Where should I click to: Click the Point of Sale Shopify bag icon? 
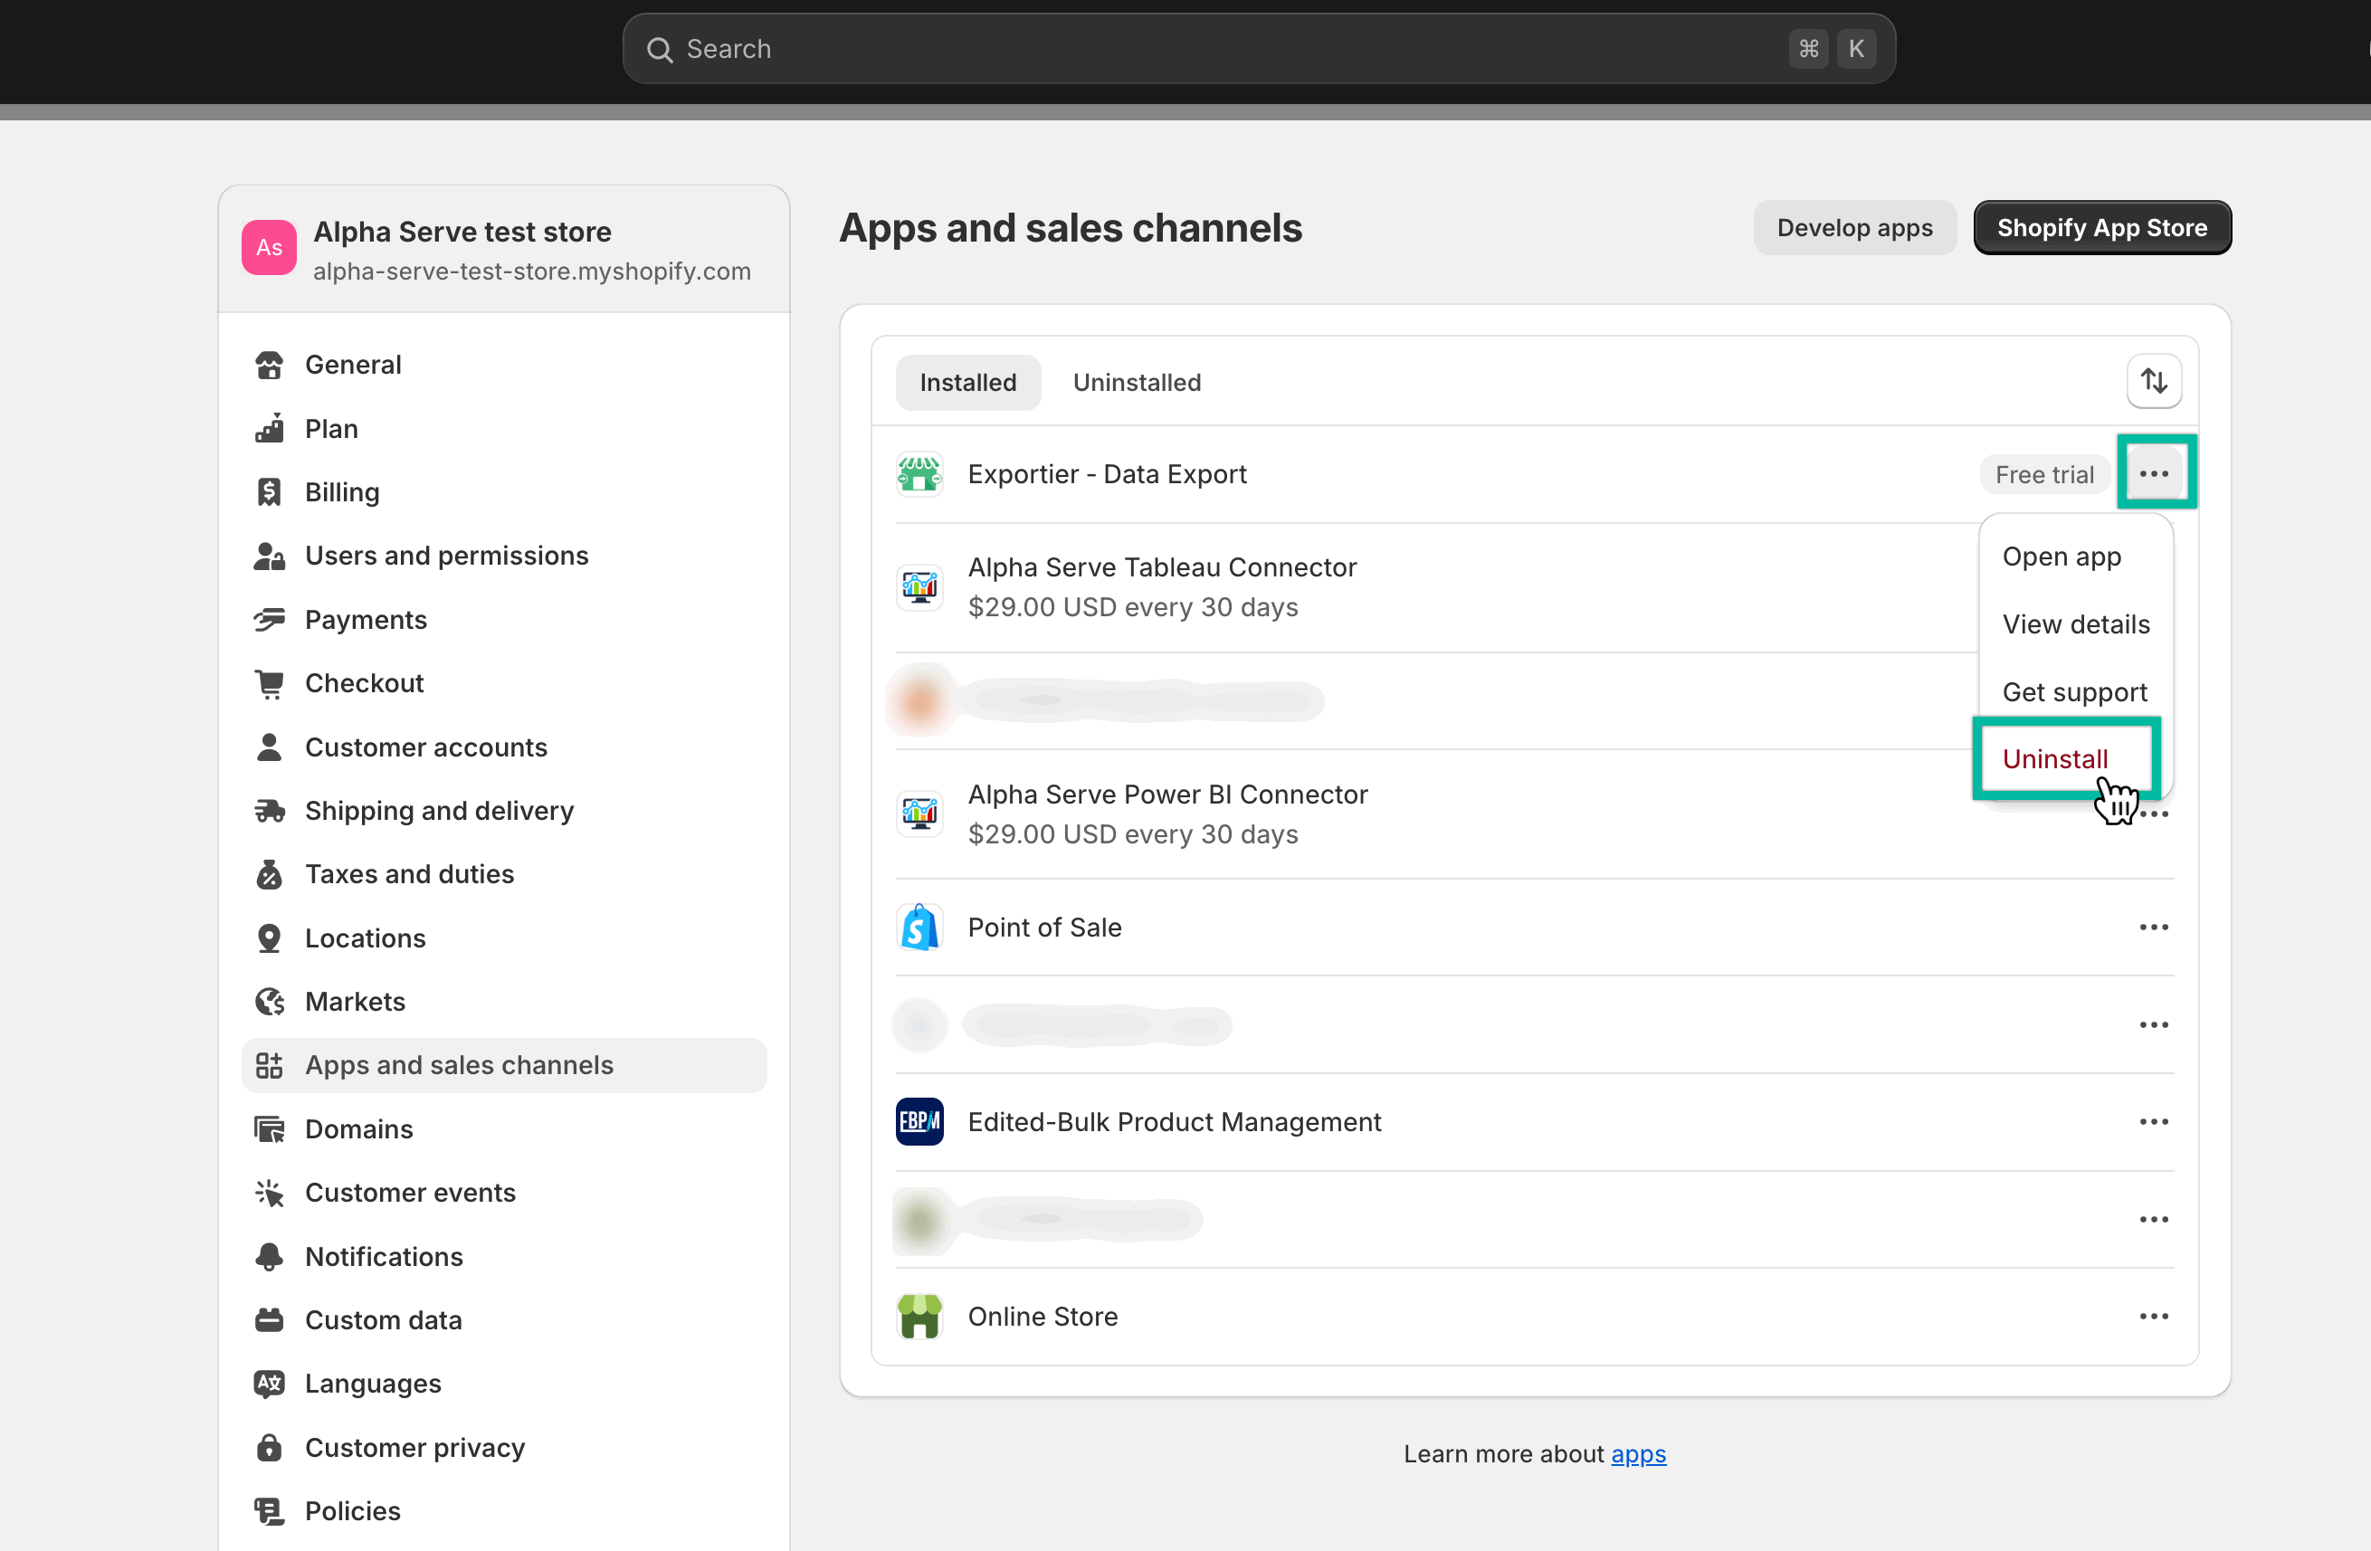click(x=919, y=928)
